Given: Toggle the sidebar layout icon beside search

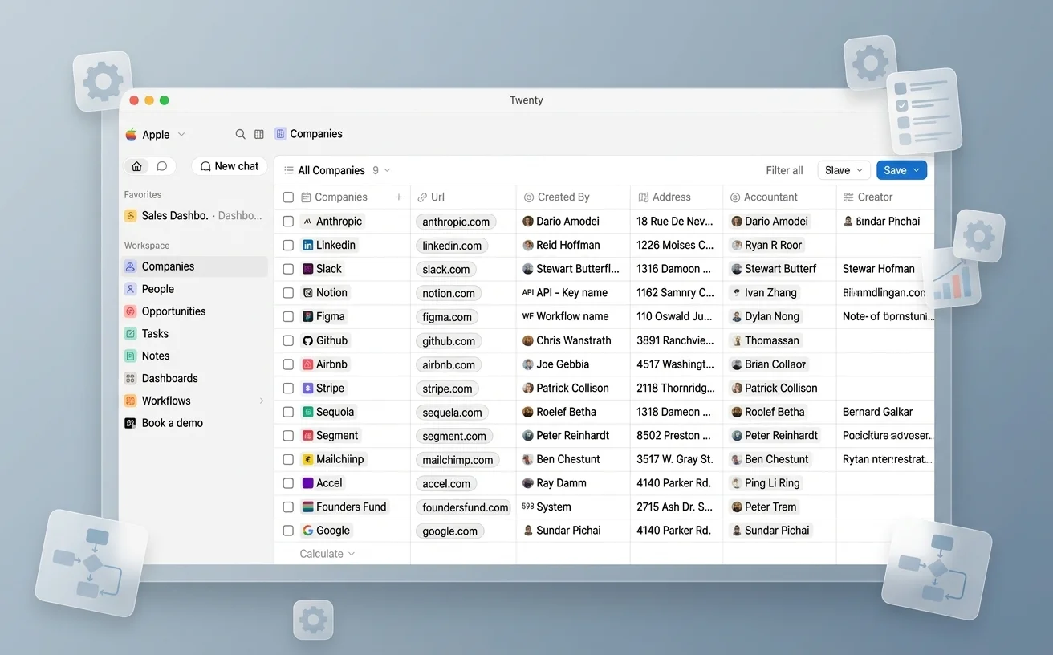Looking at the screenshot, I should click(259, 134).
